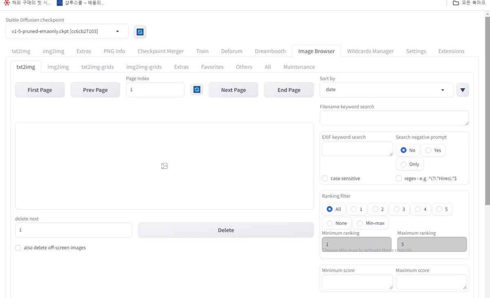The image size is (490, 298).
Task: Select ranking filter Min-max
Action: [371, 223]
